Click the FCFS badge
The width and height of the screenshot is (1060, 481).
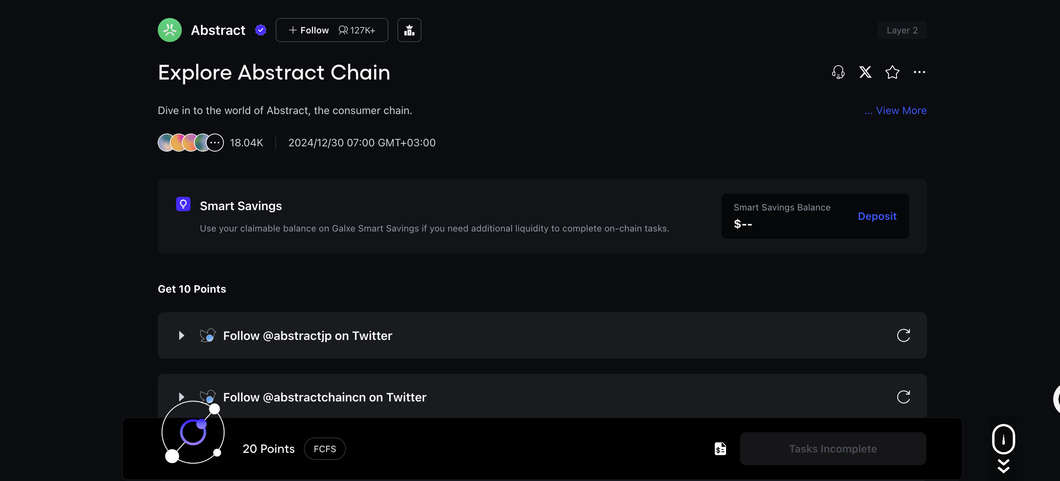click(325, 448)
